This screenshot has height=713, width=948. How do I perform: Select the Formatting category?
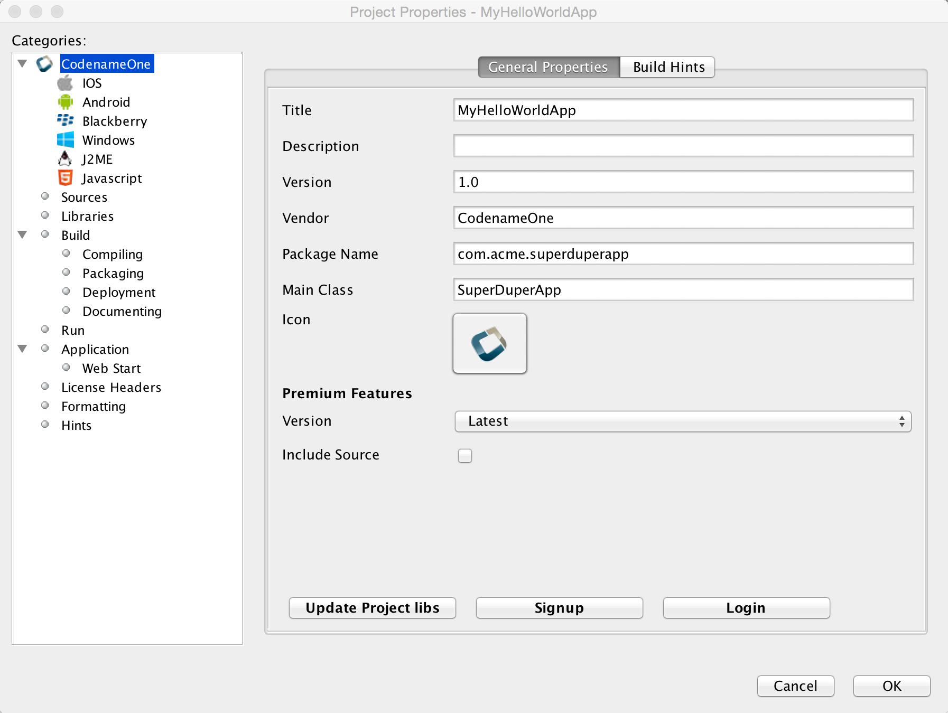(94, 406)
